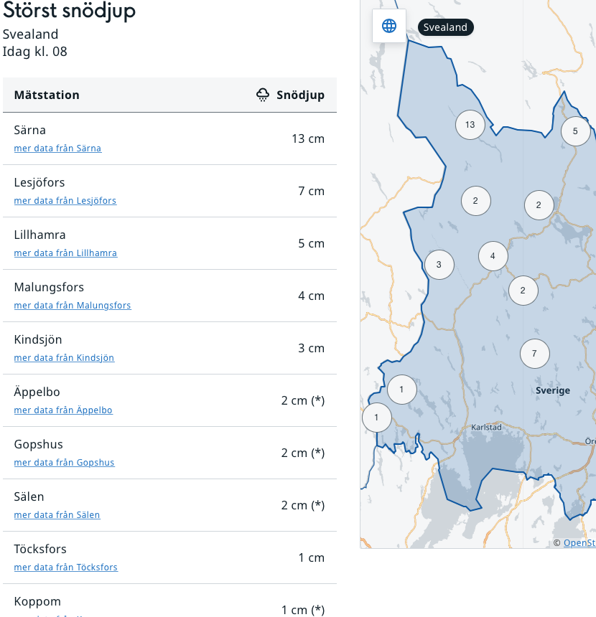This screenshot has height=617, width=596.
Task: Click the Mätstation column header
Action: click(47, 95)
